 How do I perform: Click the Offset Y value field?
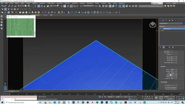173,77
